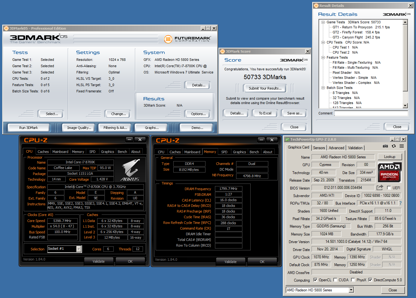Click the GPU-Z screenshot camera icon
The width and height of the screenshot is (416, 298).
(x=385, y=146)
